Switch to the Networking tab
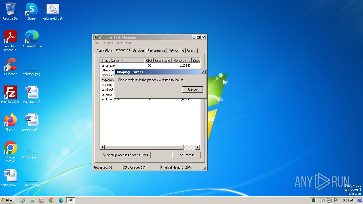The height and width of the screenshot is (204, 363). [176, 50]
